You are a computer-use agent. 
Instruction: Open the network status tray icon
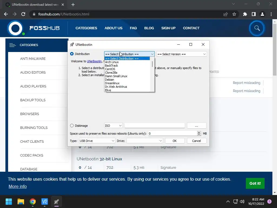[236, 201]
